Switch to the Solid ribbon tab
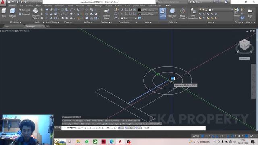258x145 pixels. [x=21, y=6]
